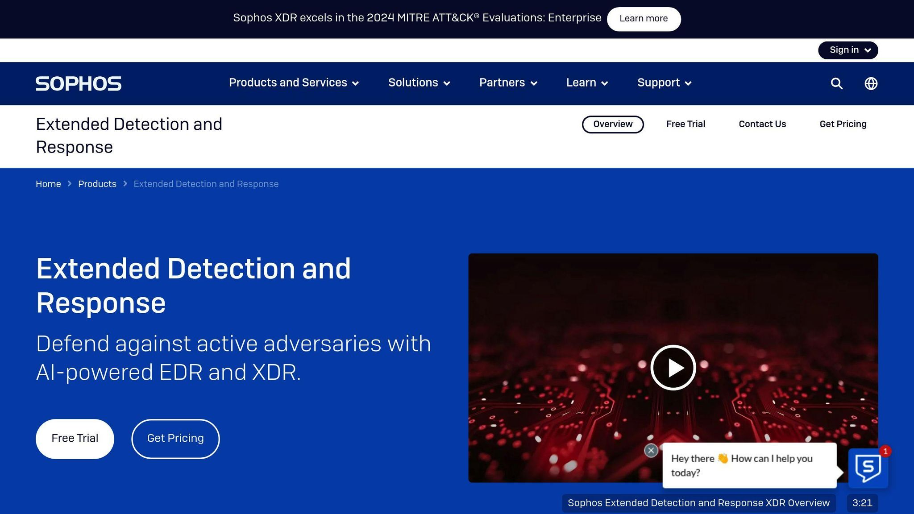Go to the Products breadcrumb

pos(97,184)
